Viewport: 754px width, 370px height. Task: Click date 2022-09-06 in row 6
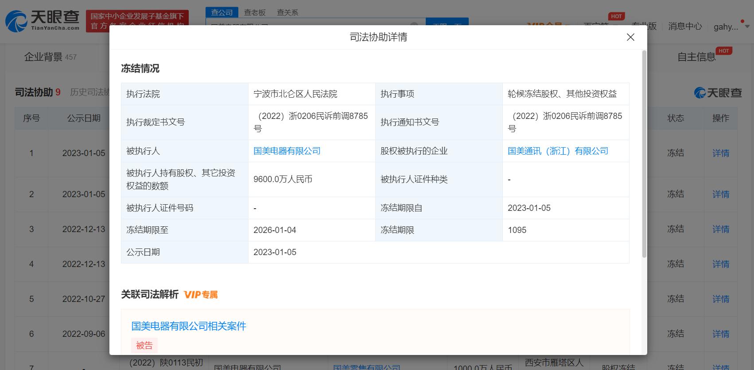(x=84, y=334)
